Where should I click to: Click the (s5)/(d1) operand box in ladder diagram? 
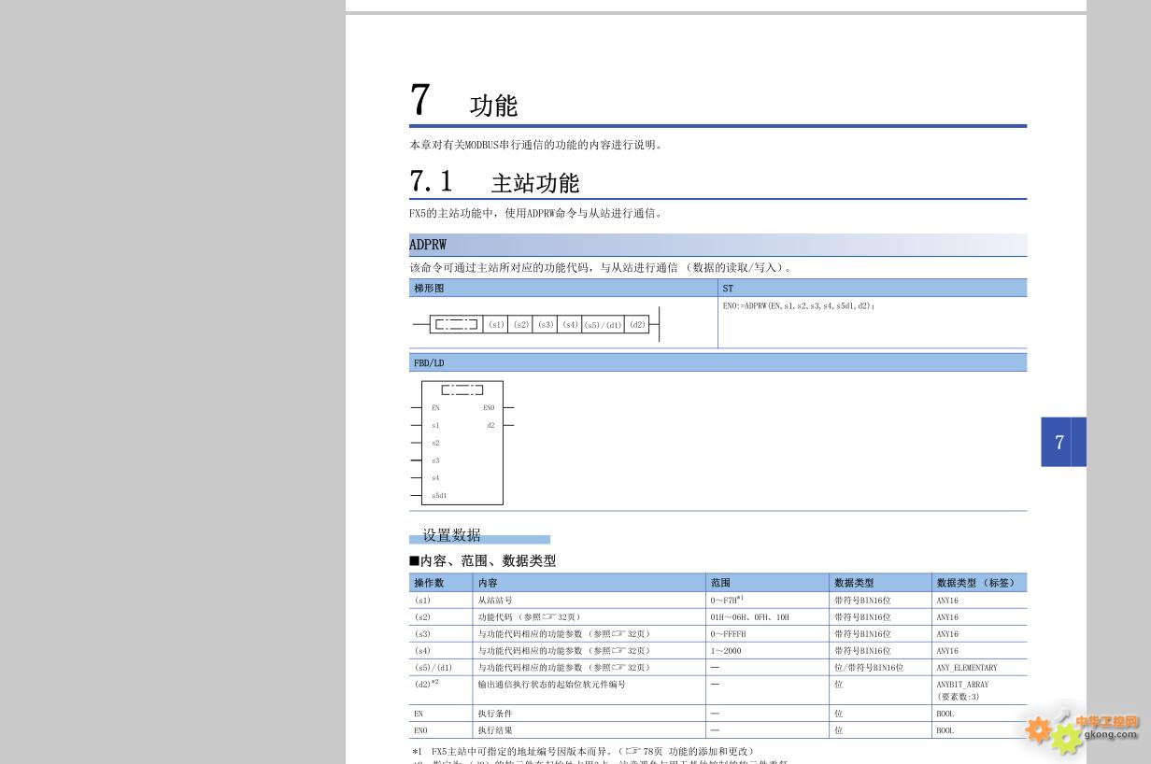click(x=603, y=325)
